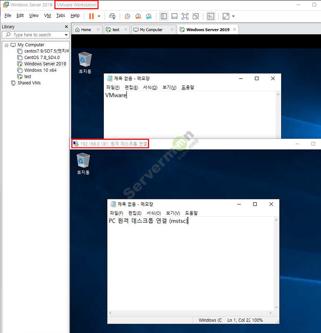The height and width of the screenshot is (333, 321).
Task: Take a snapshot of this virtual machine
Action: tap(127, 16)
